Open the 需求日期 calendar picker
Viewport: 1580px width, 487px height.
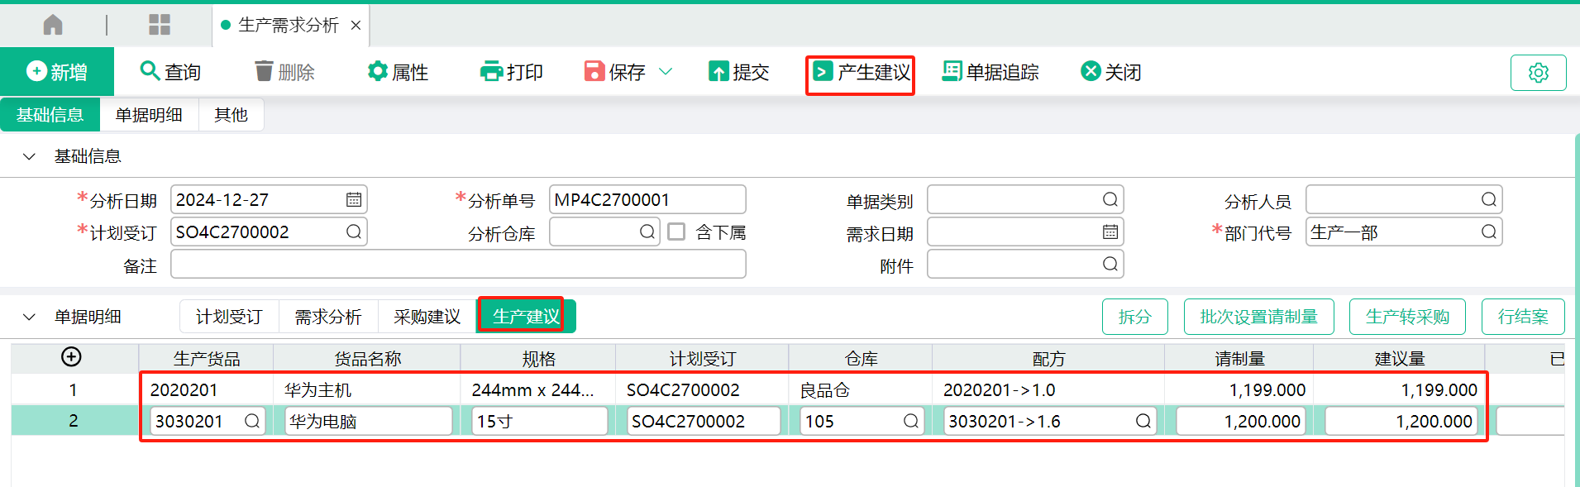[x=1110, y=232]
